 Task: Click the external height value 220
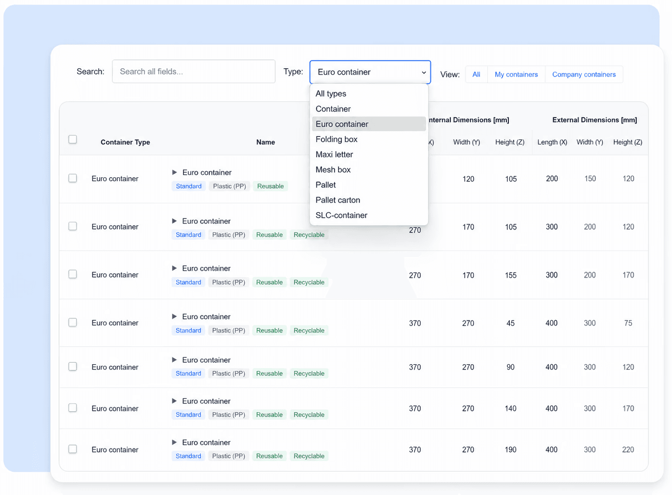[628, 450]
